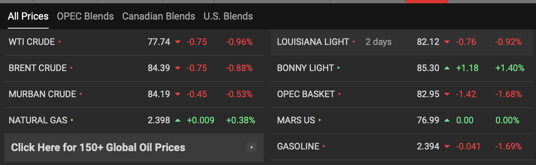
Task: Click the green up arrow beside Natural Gas
Action: [x=178, y=120]
